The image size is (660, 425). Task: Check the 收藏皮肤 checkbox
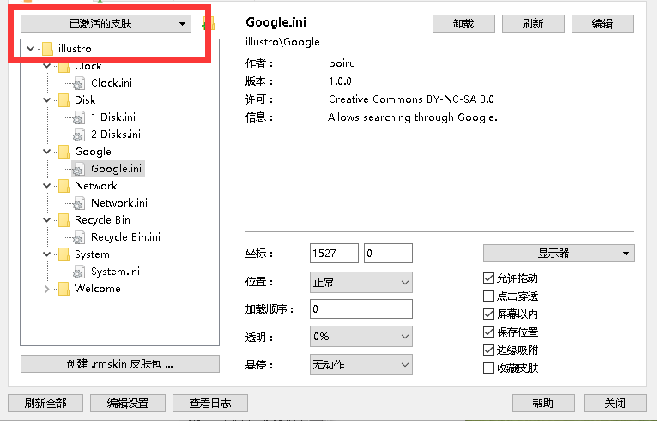point(489,368)
